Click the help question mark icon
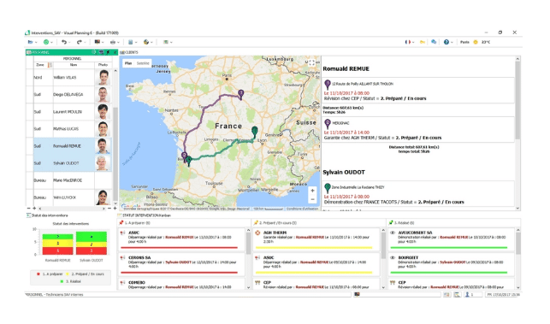This screenshot has width=550, height=324. pos(447,42)
